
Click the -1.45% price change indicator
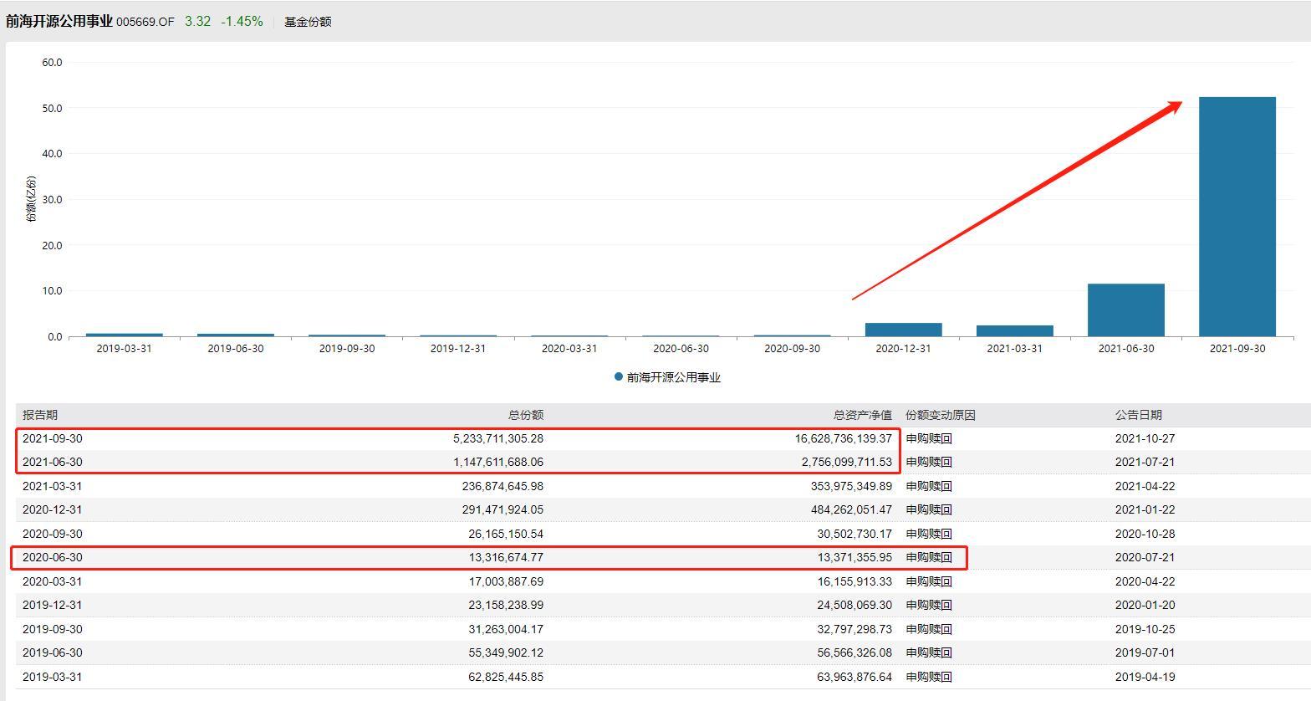click(242, 22)
